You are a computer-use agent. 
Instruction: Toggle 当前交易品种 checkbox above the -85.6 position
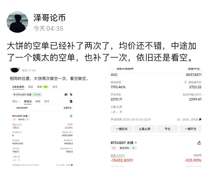pos(13,108)
